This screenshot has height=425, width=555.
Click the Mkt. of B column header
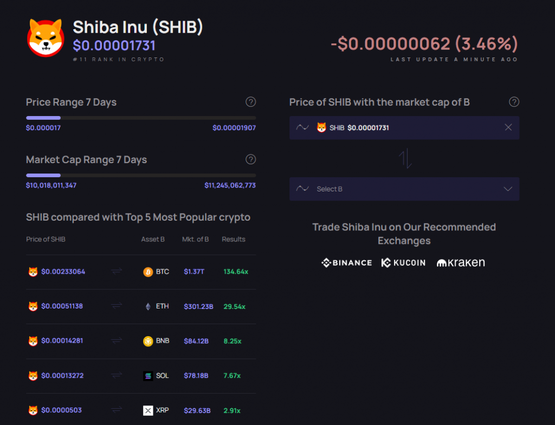click(196, 239)
